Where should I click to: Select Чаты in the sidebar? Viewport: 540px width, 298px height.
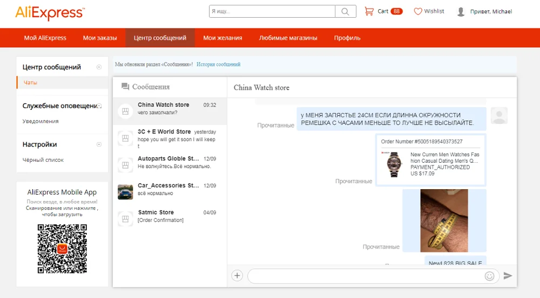[63, 82]
